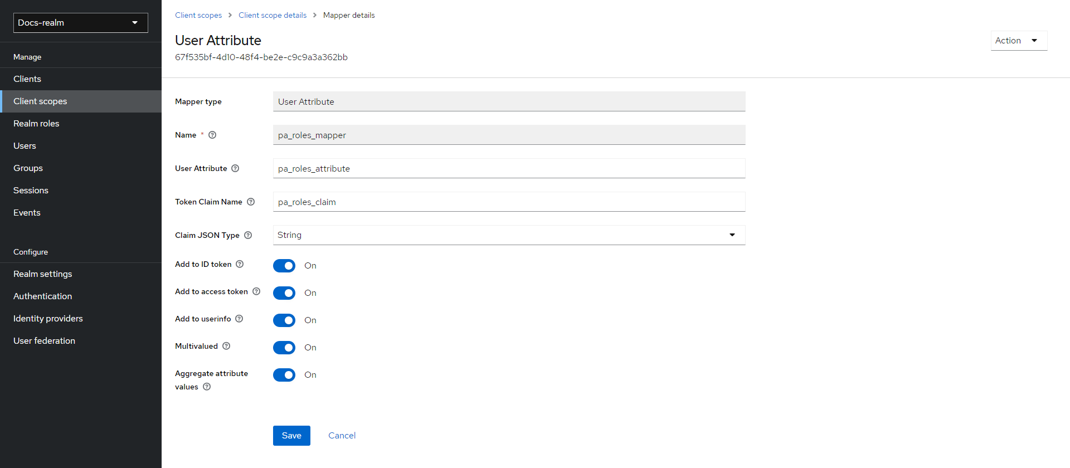1070x468 pixels.
Task: Expand the Claim JSON Type dropdown
Action: coord(509,235)
